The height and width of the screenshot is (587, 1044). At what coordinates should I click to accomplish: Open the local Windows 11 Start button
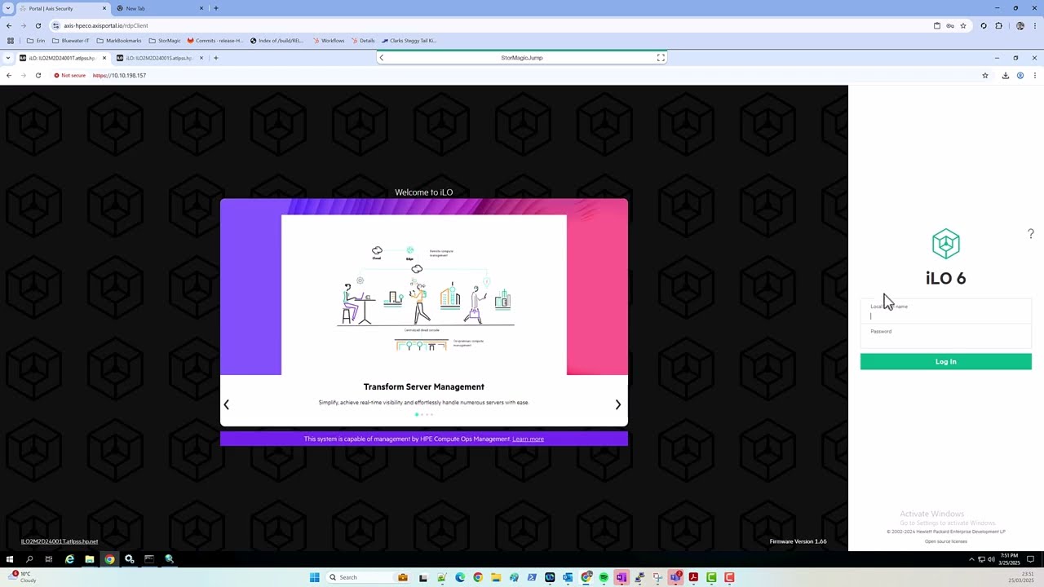click(x=315, y=577)
